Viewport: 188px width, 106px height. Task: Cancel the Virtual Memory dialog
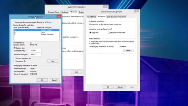pos(54,80)
